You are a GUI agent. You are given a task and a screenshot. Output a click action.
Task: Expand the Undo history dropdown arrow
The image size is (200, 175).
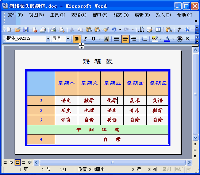[120, 30]
